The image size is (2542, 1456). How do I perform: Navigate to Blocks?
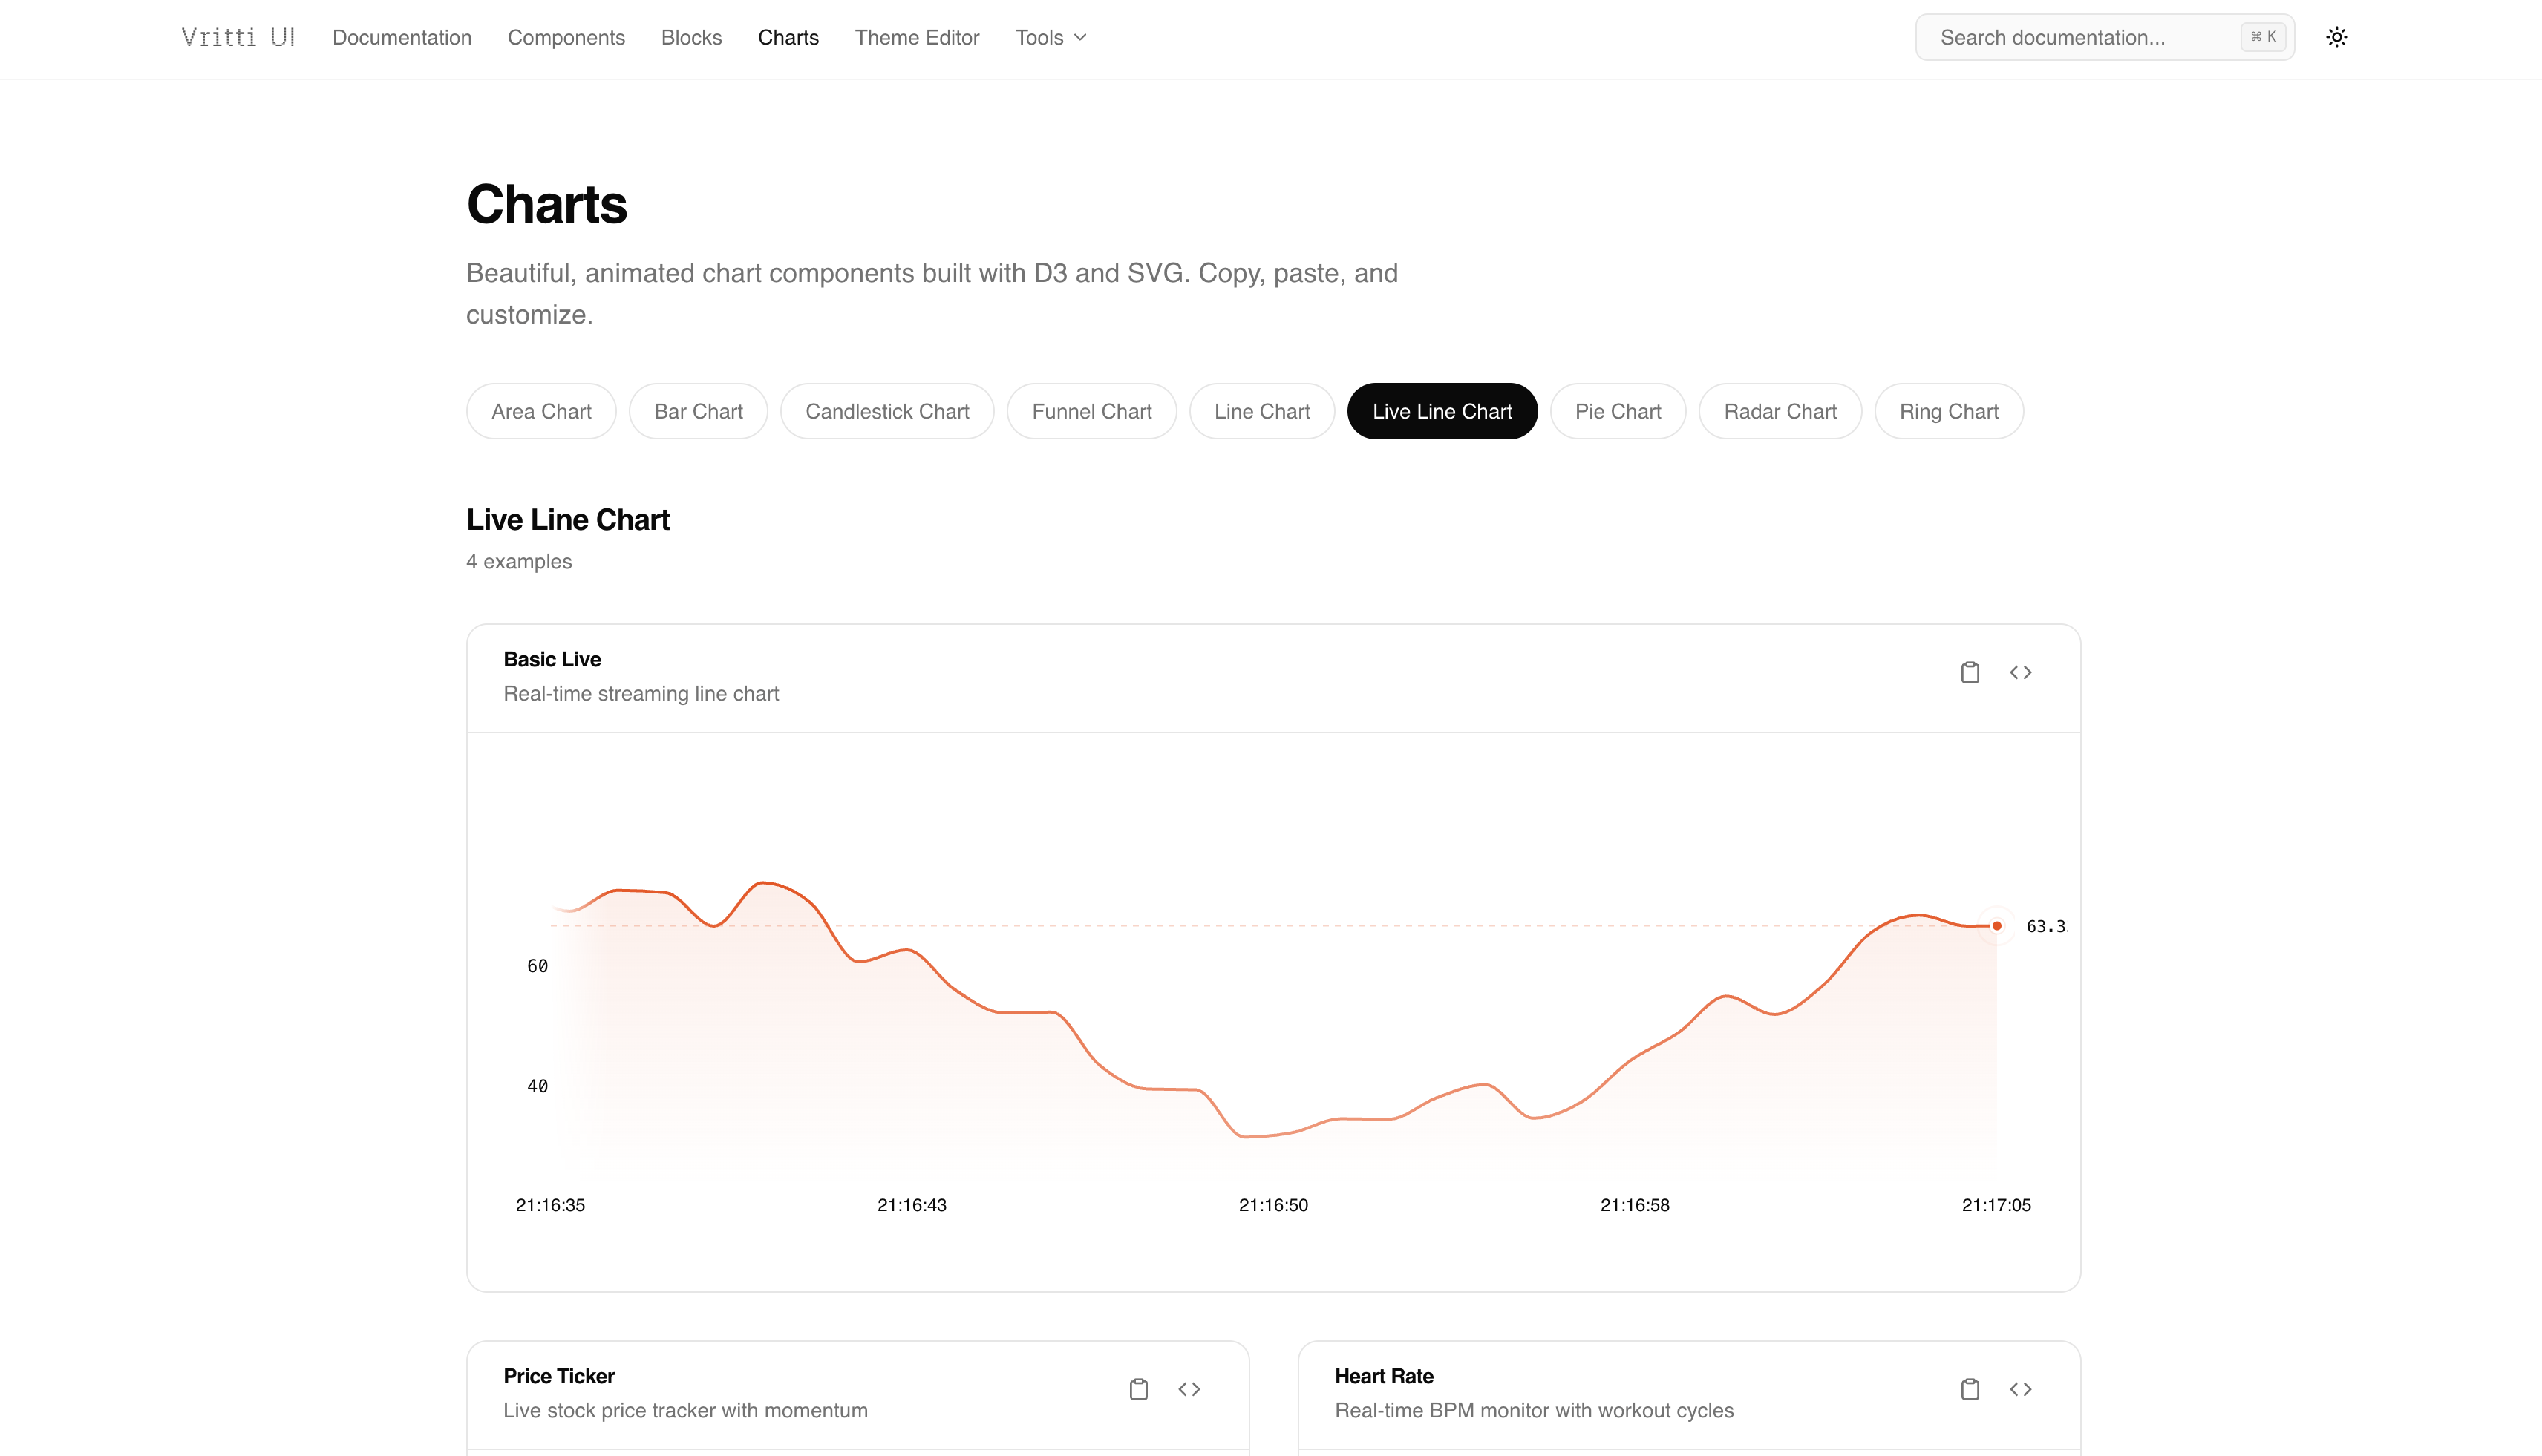point(691,37)
